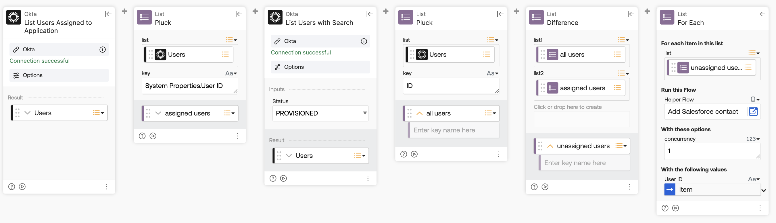The height and width of the screenshot is (223, 776).
Task: Collapse the all users output field
Action: tap(419, 113)
